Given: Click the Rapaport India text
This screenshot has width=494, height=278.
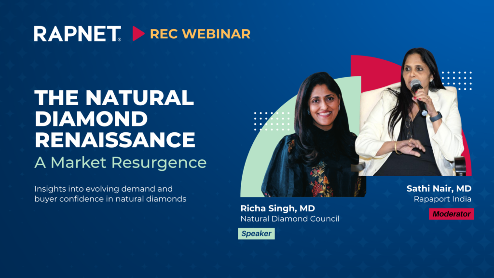Looking at the screenshot, I should [x=442, y=199].
